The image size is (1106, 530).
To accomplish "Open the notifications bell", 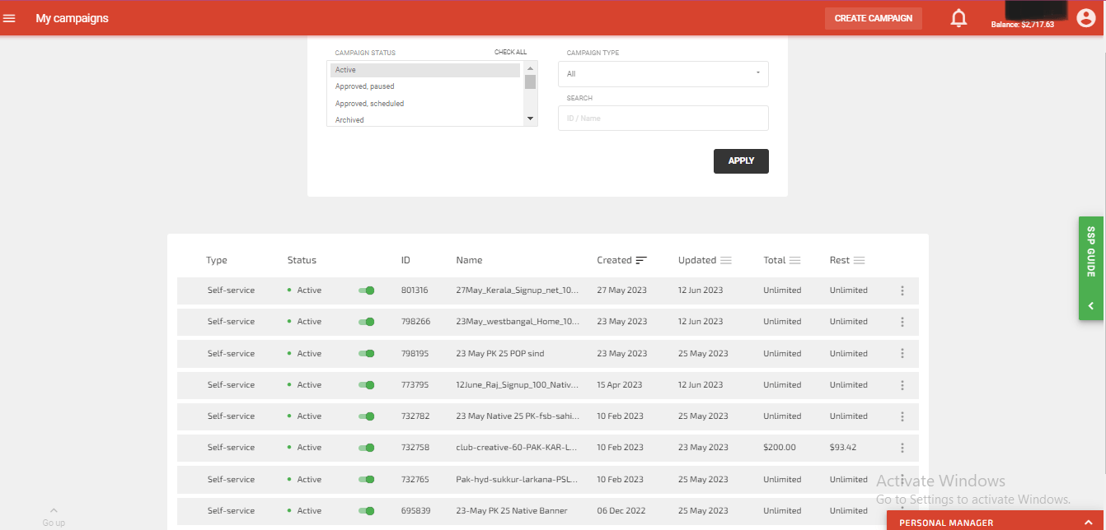I will (x=958, y=18).
